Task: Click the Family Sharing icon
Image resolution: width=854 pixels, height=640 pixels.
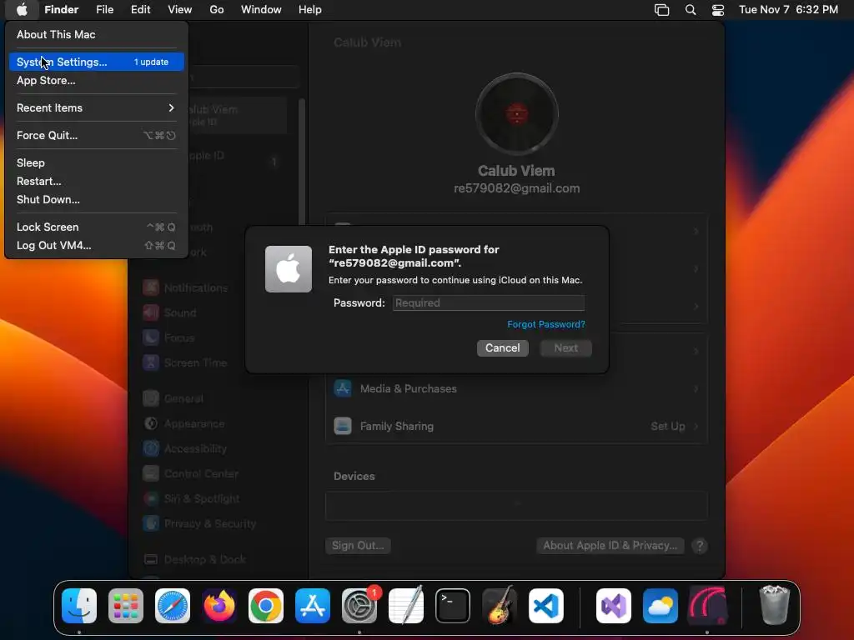Action: 343,426
